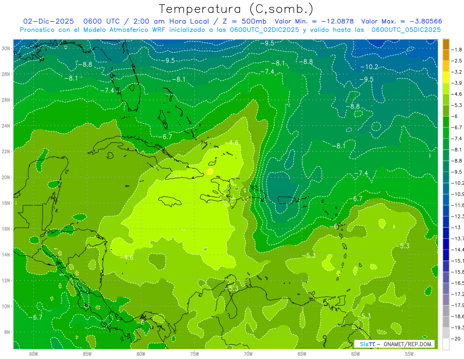This screenshot has height=359, width=464.
Task: Click the '-13' color legend label
Action: (455, 227)
